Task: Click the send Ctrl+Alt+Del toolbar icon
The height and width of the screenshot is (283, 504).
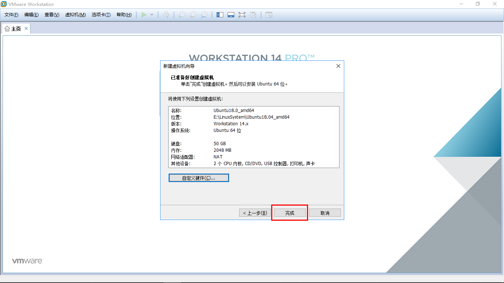Action: click(x=166, y=15)
